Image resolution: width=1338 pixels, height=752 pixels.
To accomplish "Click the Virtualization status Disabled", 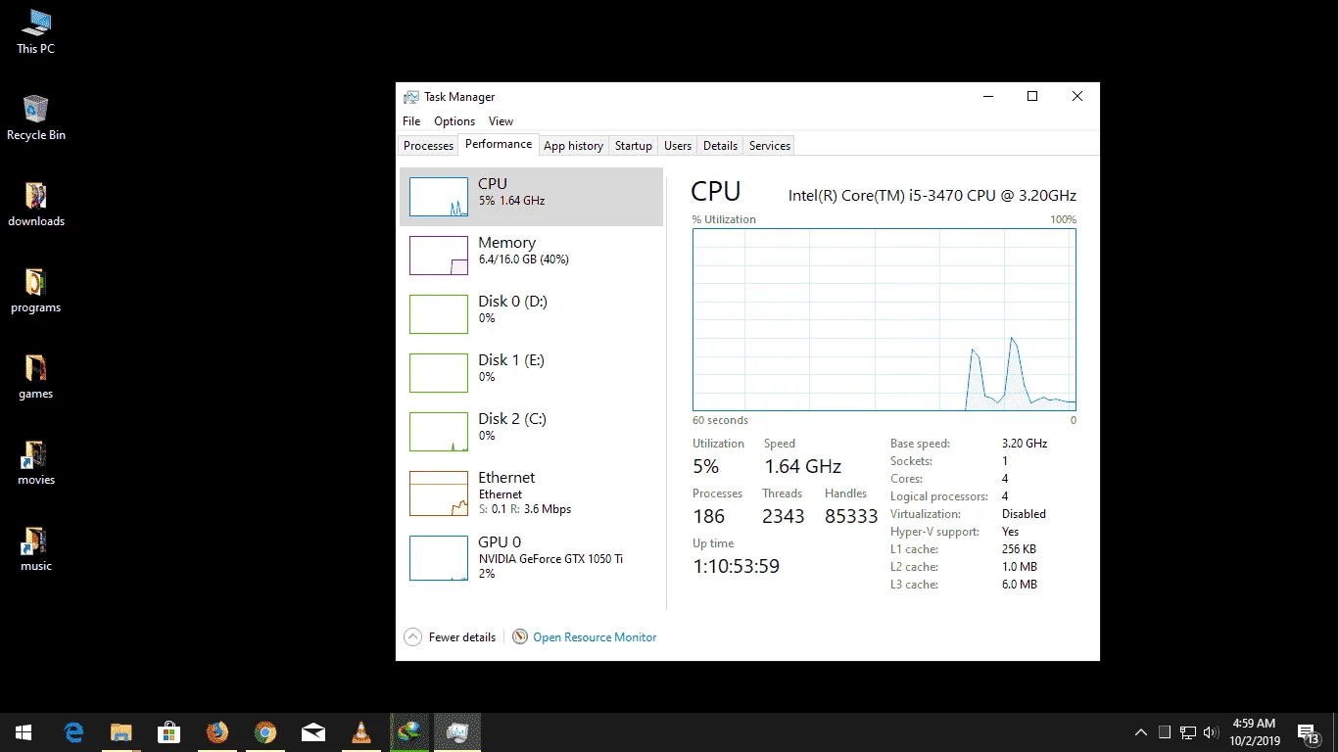I will pyautogui.click(x=1024, y=514).
